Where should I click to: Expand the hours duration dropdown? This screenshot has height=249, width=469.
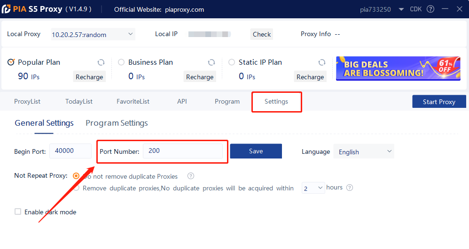pyautogui.click(x=313, y=188)
